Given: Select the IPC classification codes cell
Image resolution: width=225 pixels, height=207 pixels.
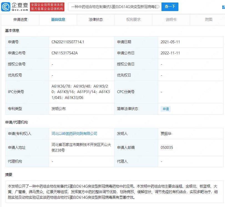Looking at the screenshot, I should click(x=82, y=92).
